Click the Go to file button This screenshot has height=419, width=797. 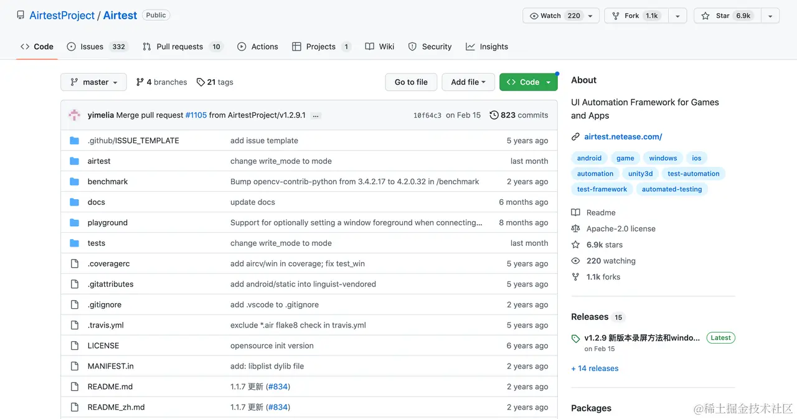coord(411,82)
